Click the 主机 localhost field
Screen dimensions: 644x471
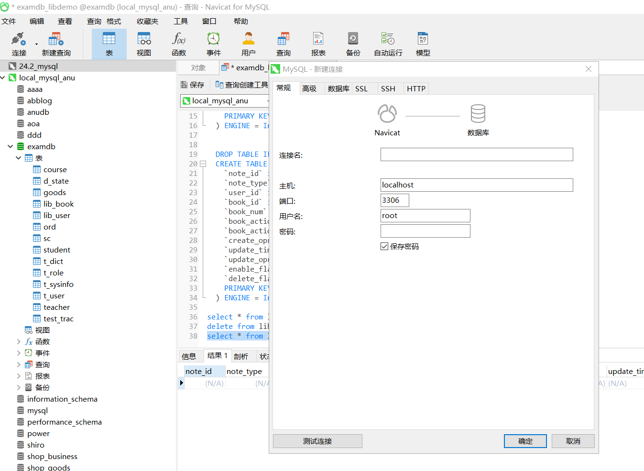pyautogui.click(x=477, y=185)
